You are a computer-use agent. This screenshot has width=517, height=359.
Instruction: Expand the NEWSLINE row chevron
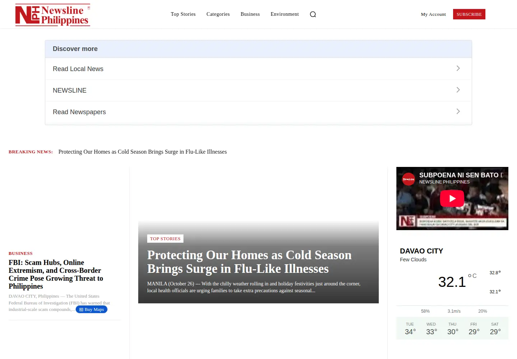point(458,90)
